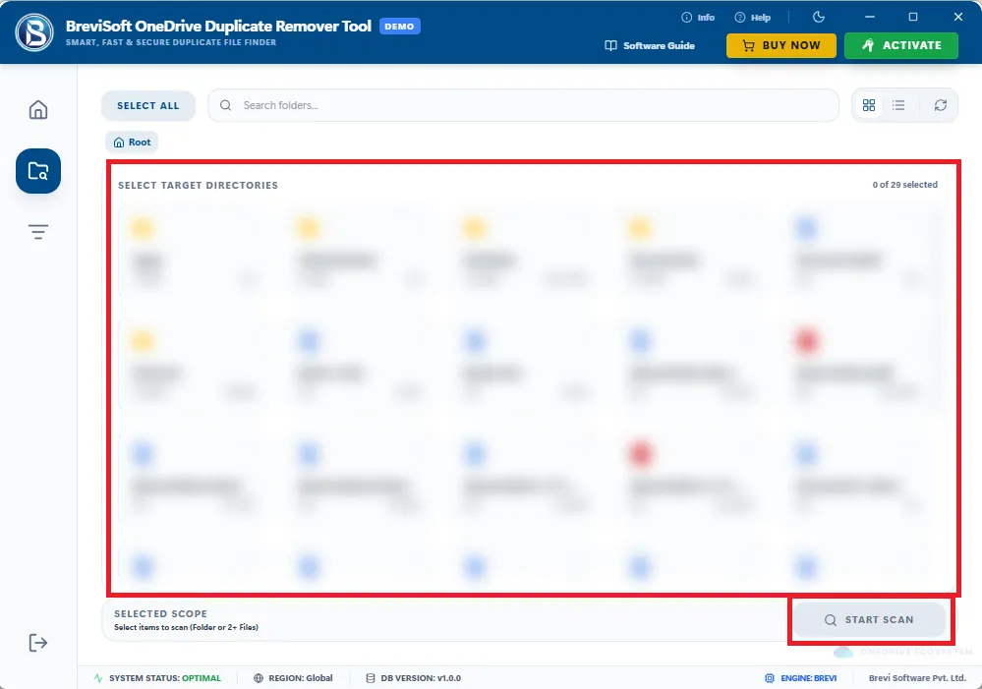The image size is (982, 689).
Task: Click the logout icon in sidebar
Action: click(38, 643)
